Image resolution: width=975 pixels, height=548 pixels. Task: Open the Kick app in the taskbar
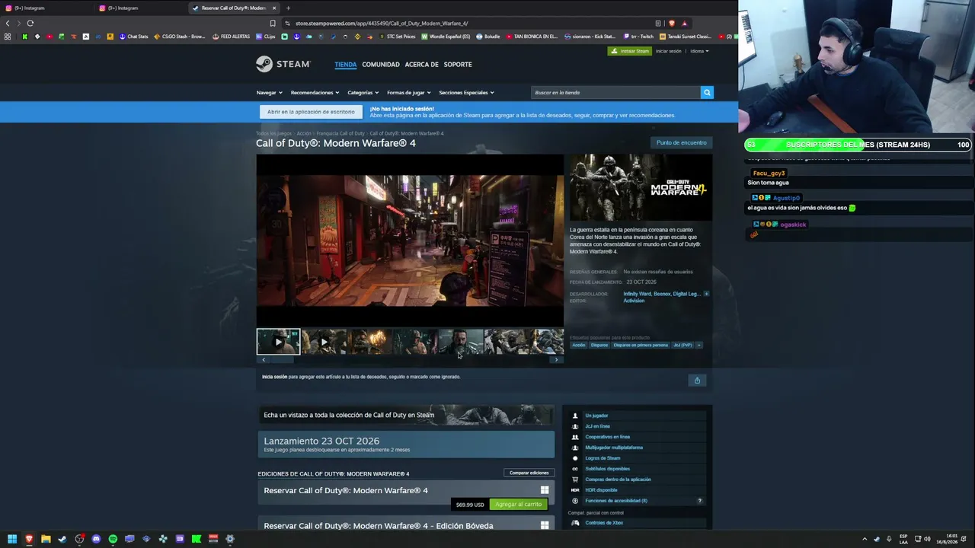(x=197, y=539)
